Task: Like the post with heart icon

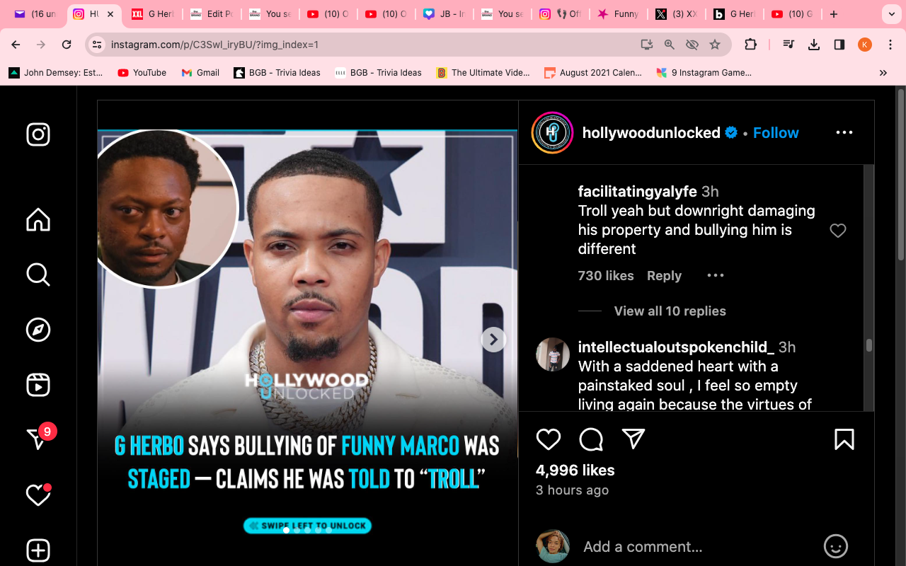Action: 549,439
